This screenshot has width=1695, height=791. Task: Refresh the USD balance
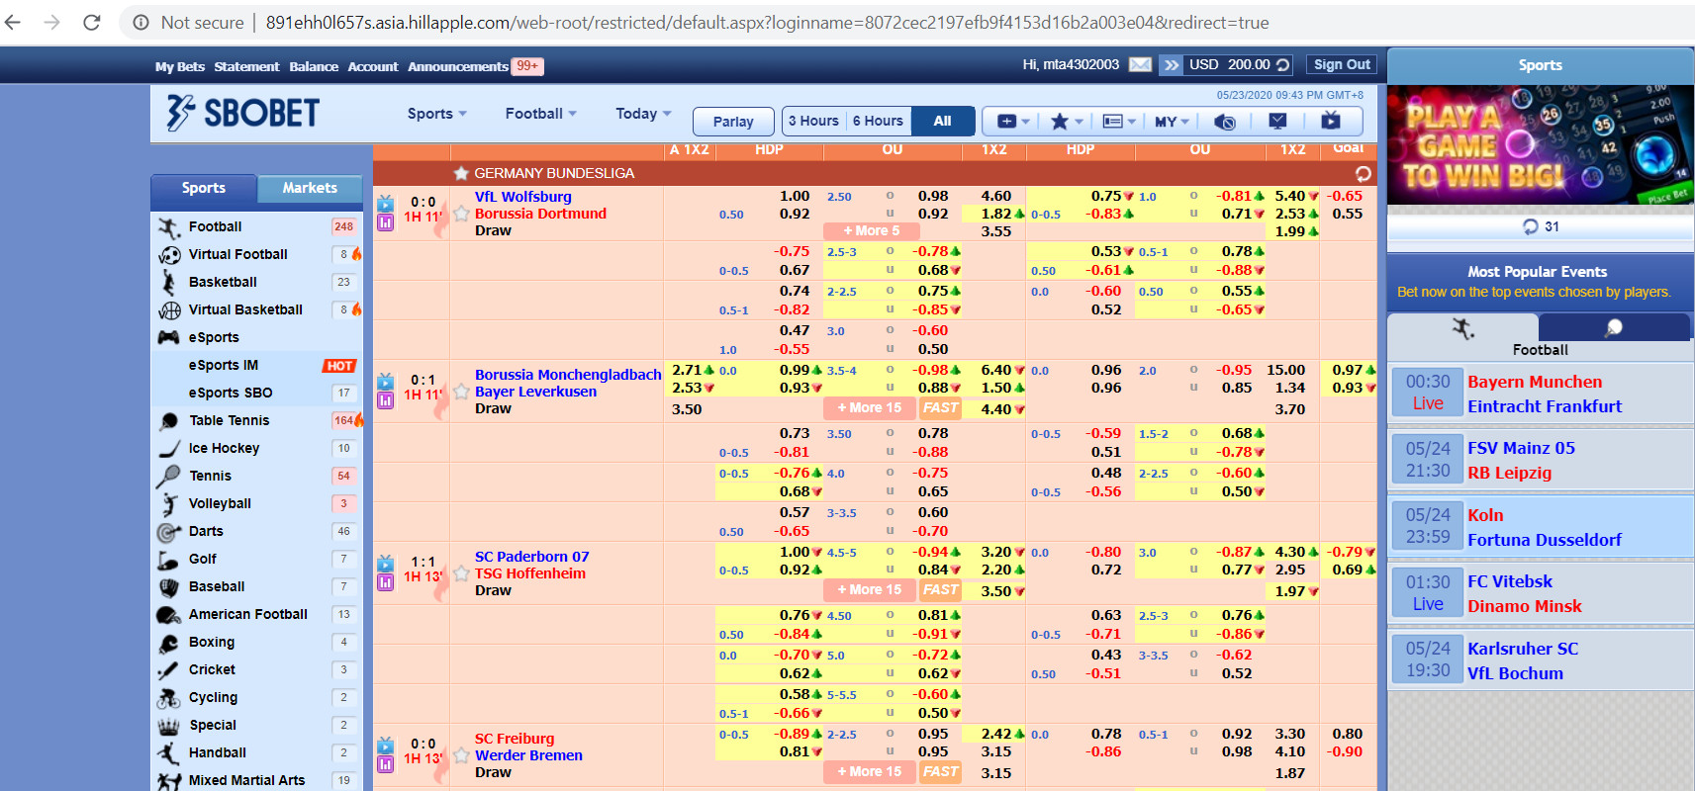(1283, 64)
